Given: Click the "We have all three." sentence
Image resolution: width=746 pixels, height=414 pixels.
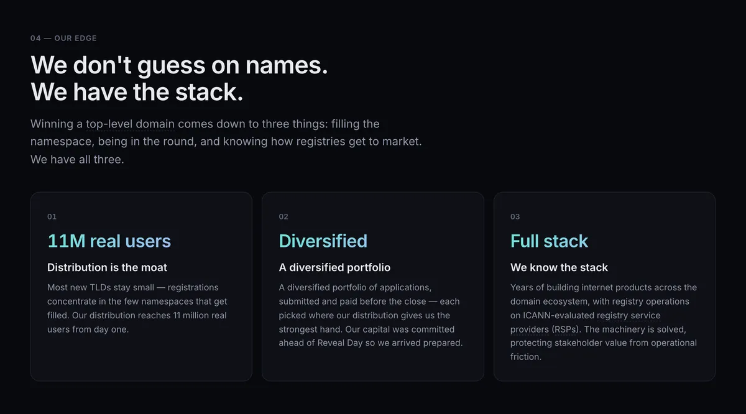Looking at the screenshot, I should [77, 160].
